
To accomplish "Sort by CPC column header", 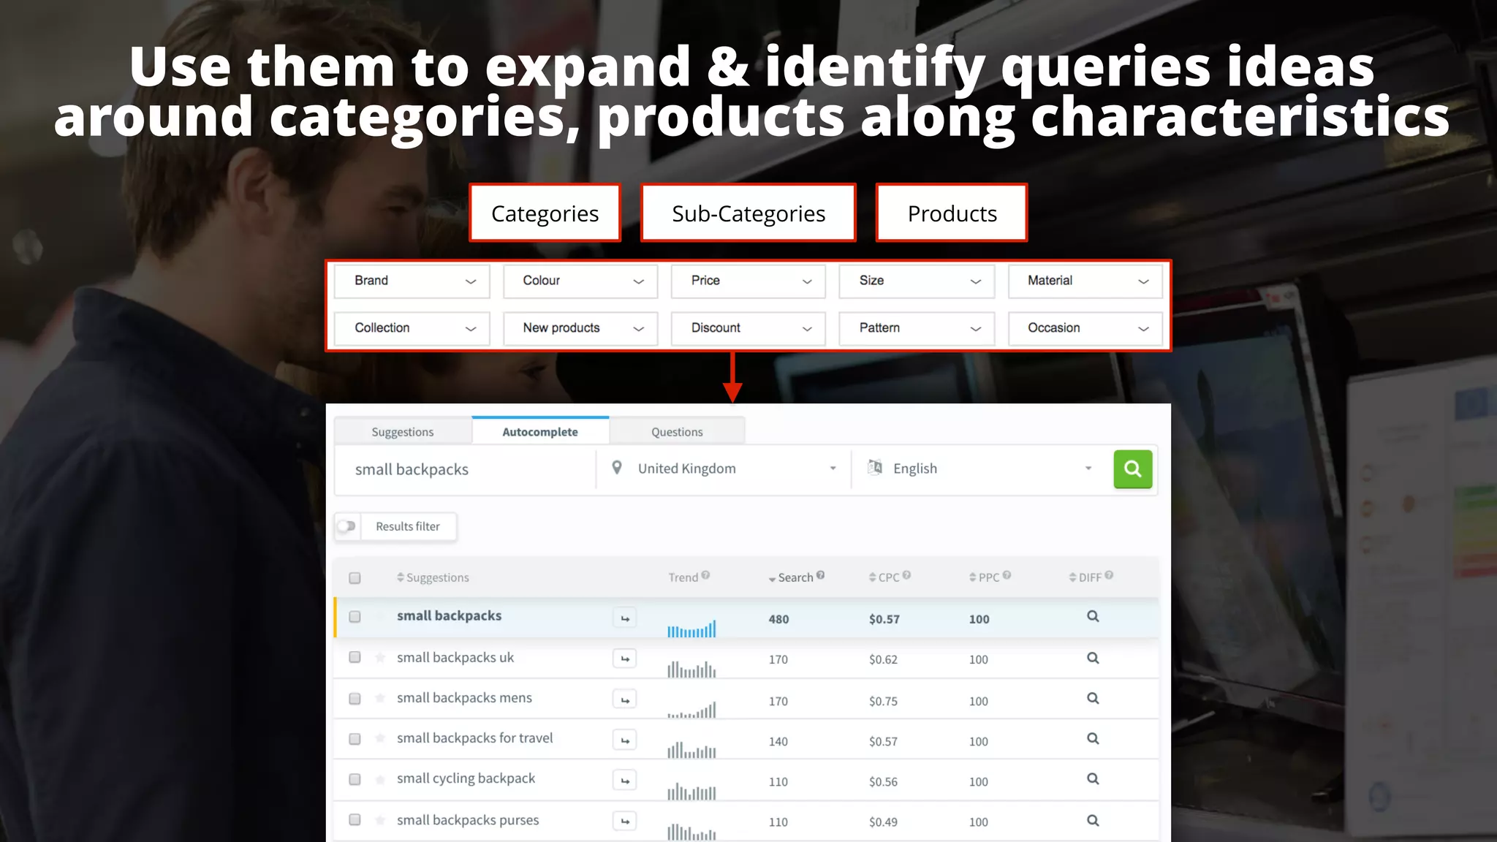I will pos(884,577).
